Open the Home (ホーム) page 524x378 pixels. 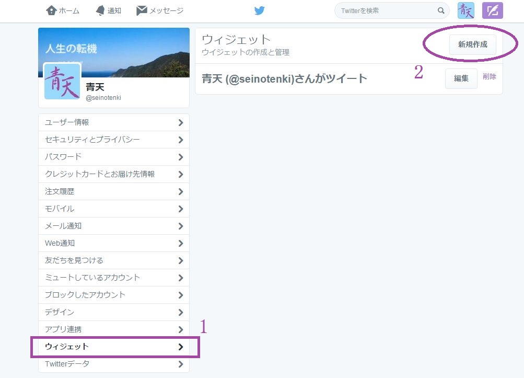(x=62, y=10)
